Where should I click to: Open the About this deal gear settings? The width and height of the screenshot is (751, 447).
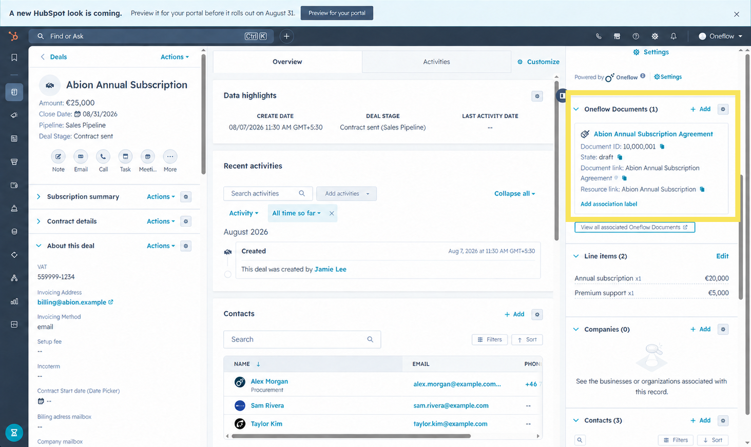[x=186, y=246]
